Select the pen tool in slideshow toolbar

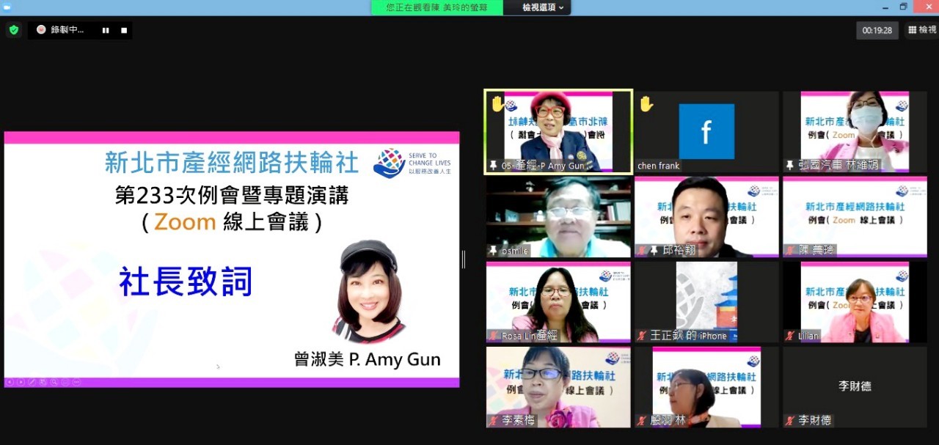(32, 382)
